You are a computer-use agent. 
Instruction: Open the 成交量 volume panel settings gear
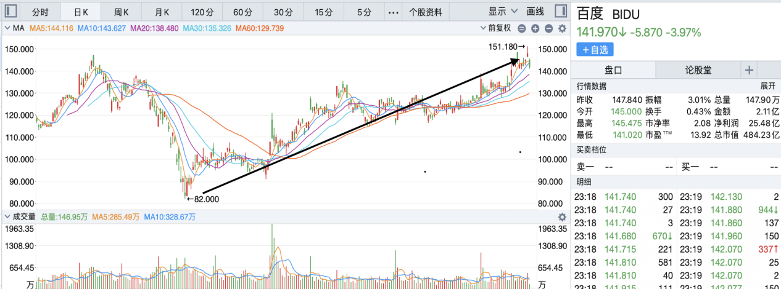click(562, 217)
